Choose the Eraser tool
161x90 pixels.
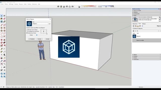(5, 19)
